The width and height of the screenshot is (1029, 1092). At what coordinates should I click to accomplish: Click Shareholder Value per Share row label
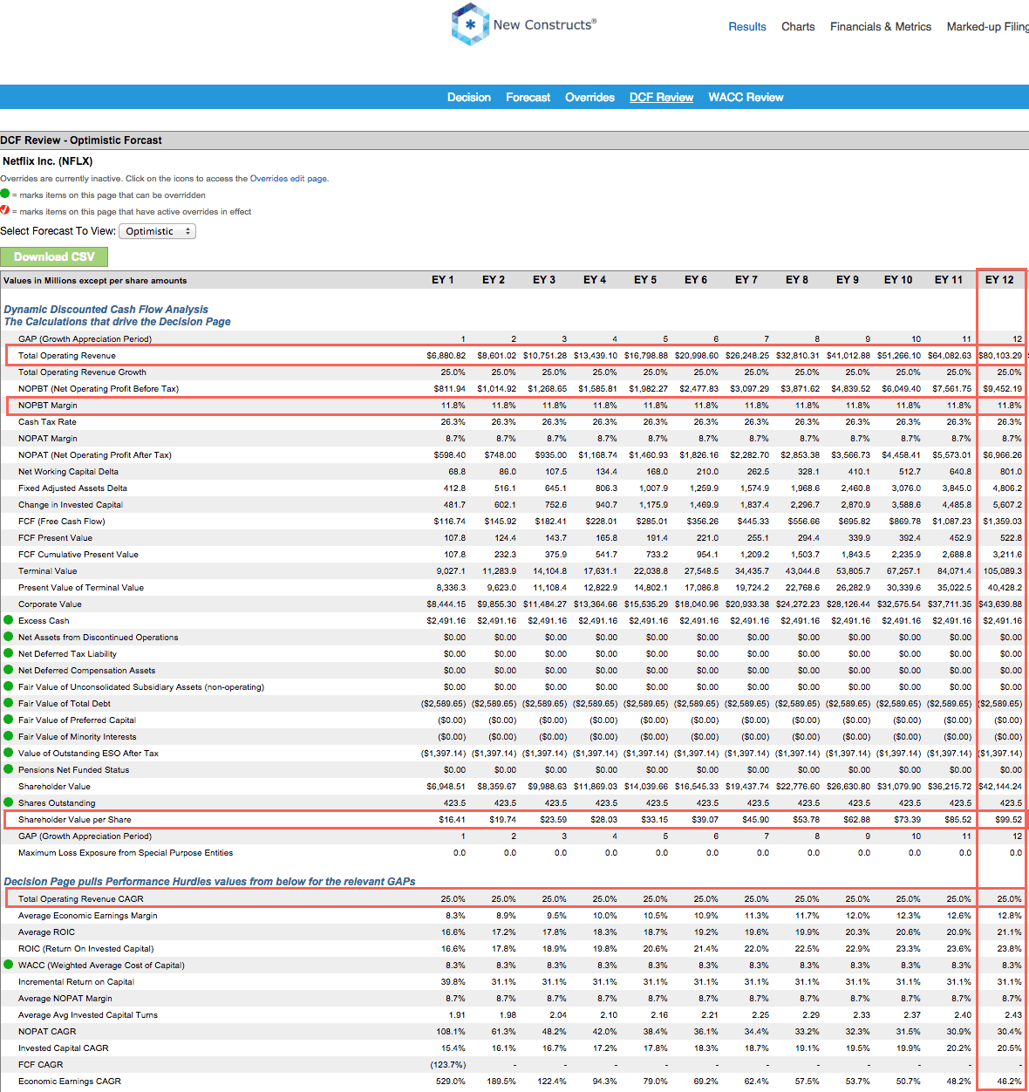(75, 820)
